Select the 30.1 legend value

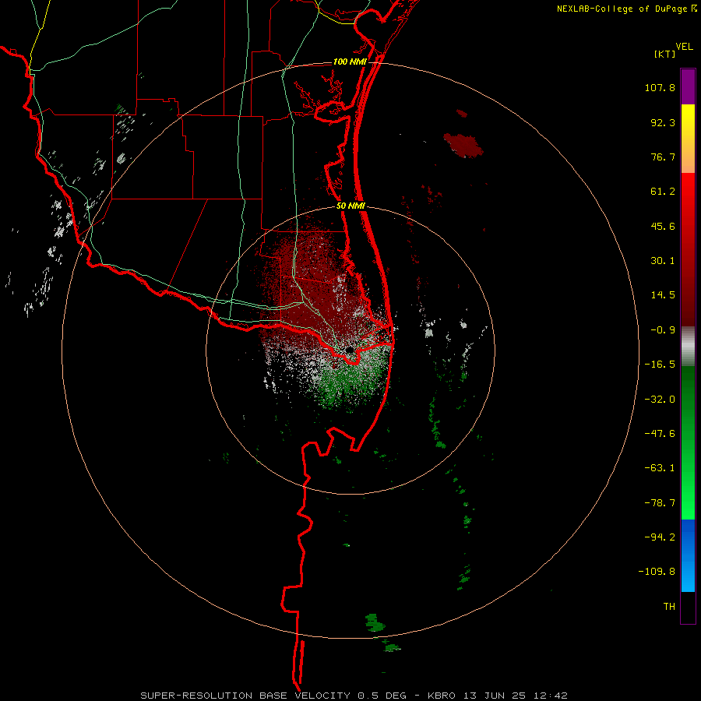[x=663, y=261]
